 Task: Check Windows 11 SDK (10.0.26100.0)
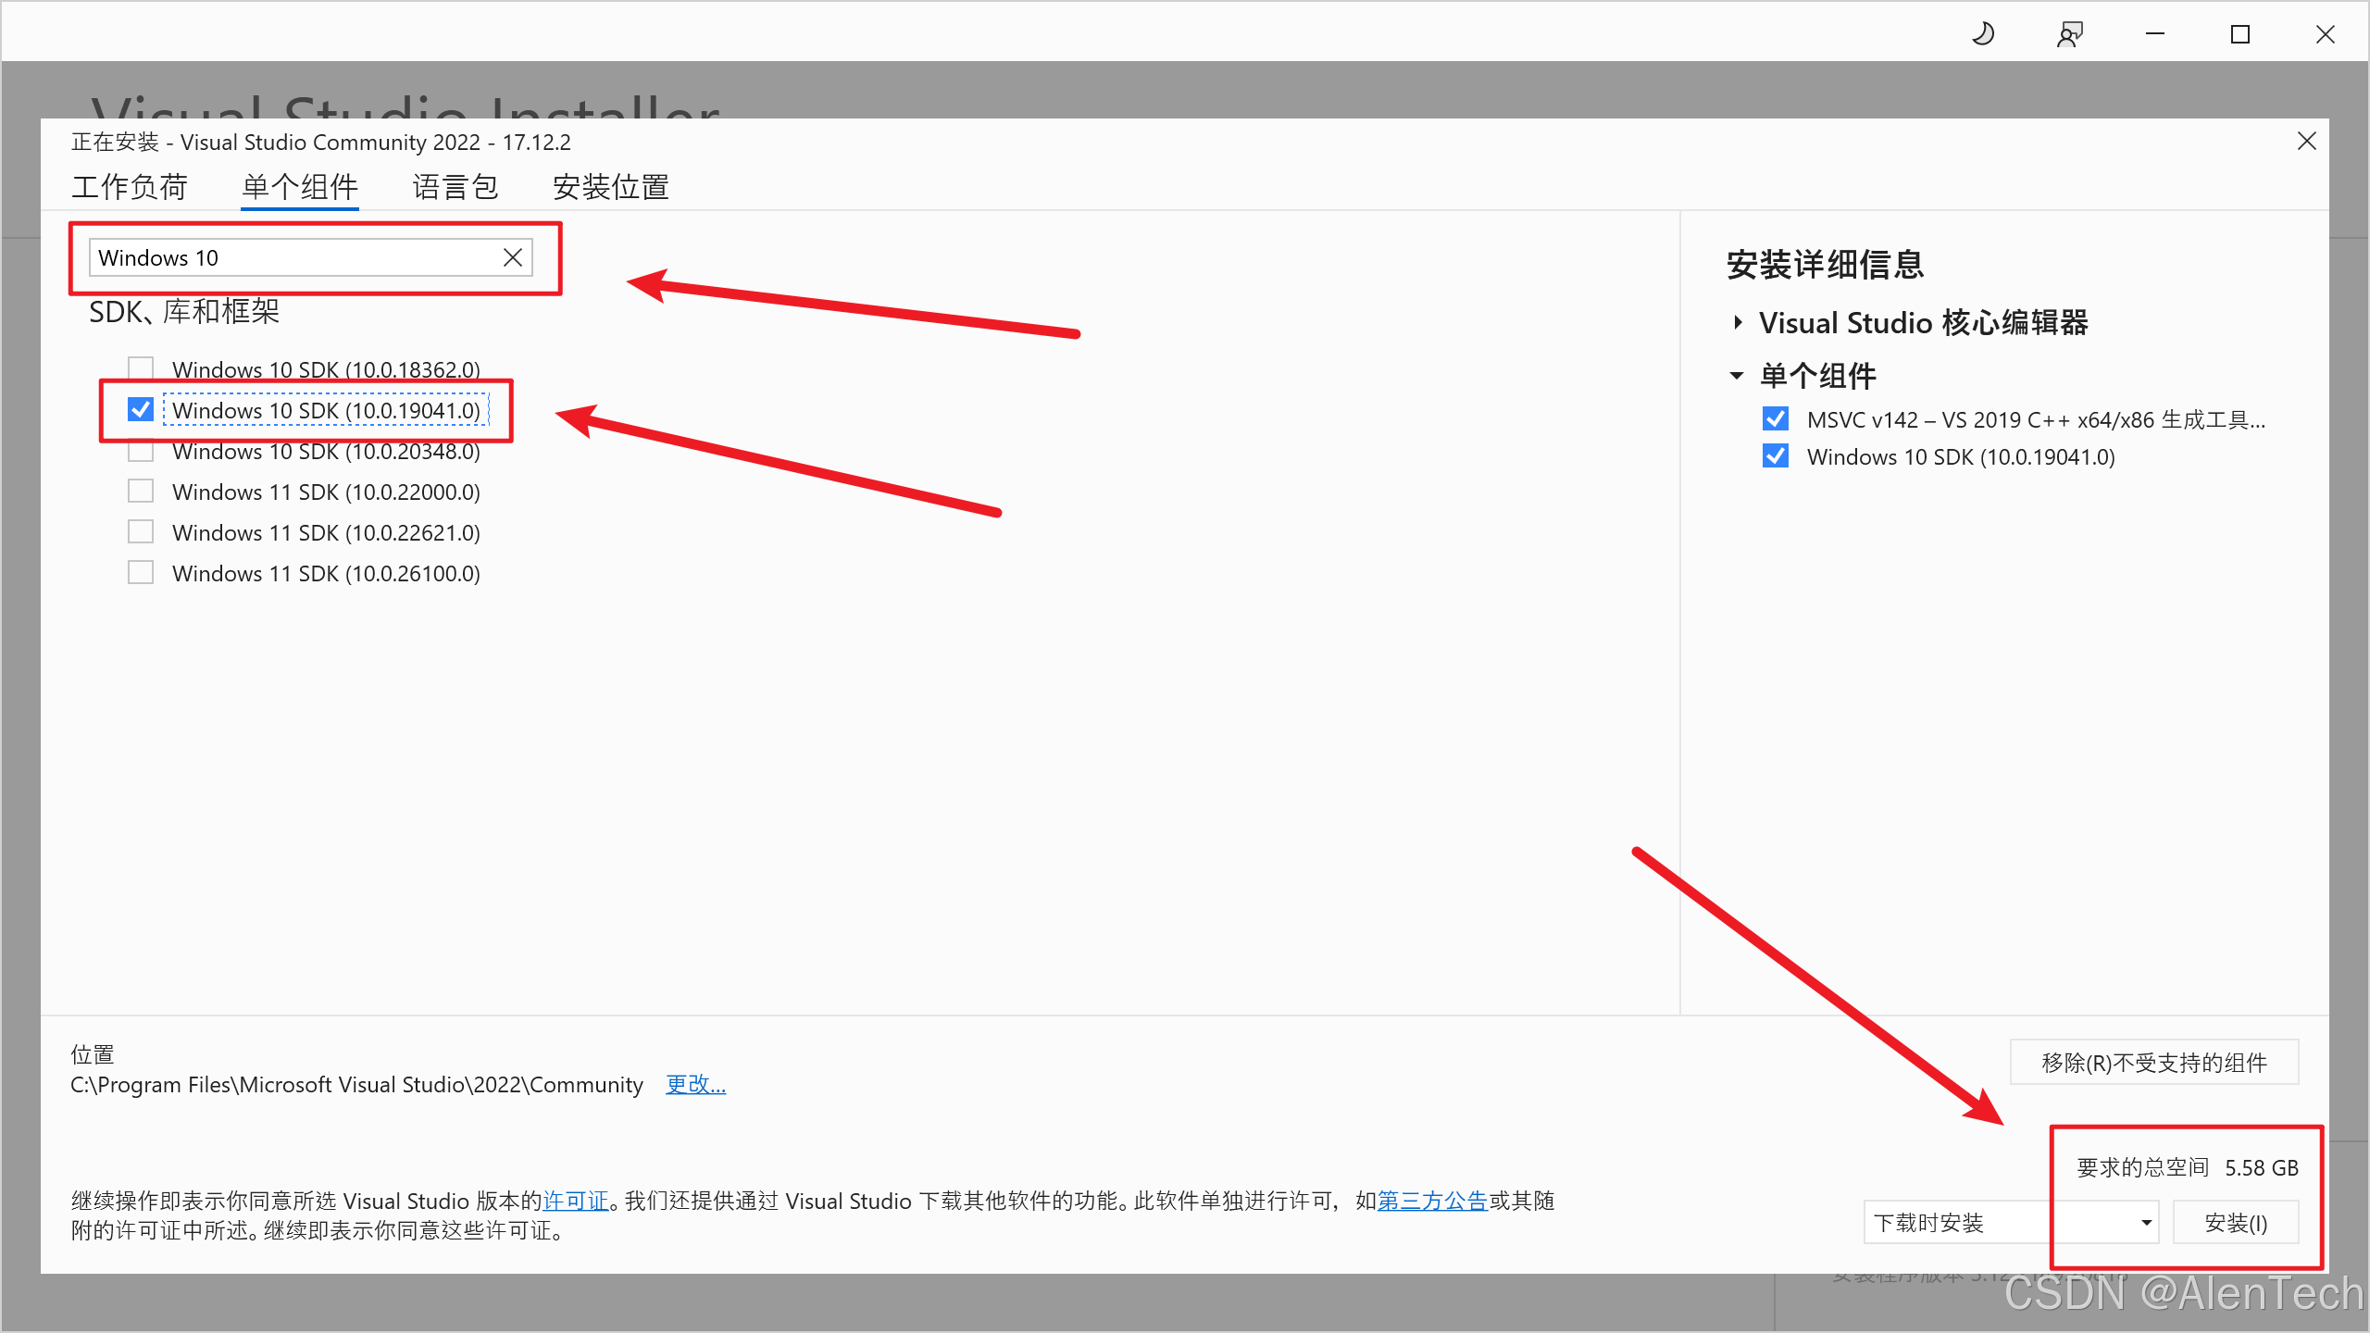[x=141, y=573]
